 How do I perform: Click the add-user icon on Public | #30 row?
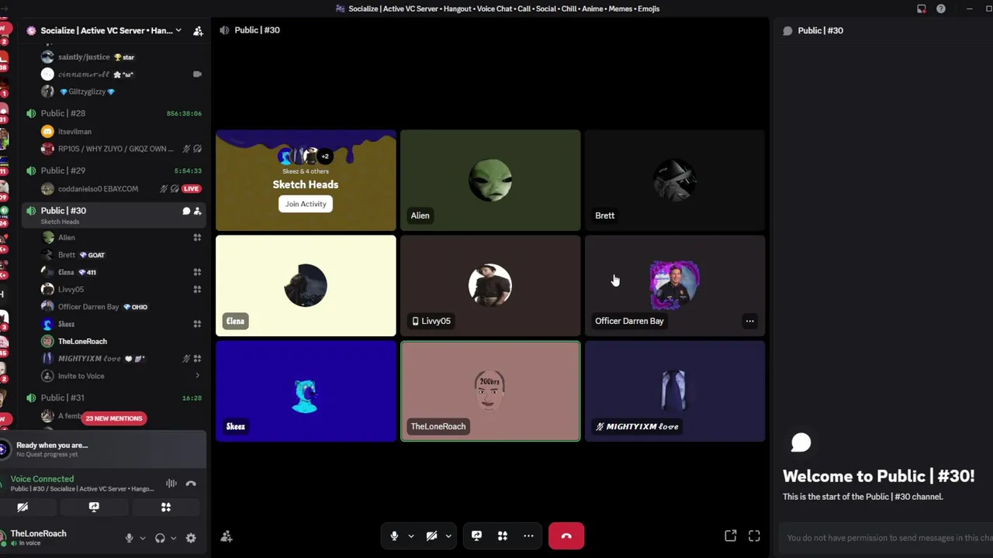pos(197,211)
